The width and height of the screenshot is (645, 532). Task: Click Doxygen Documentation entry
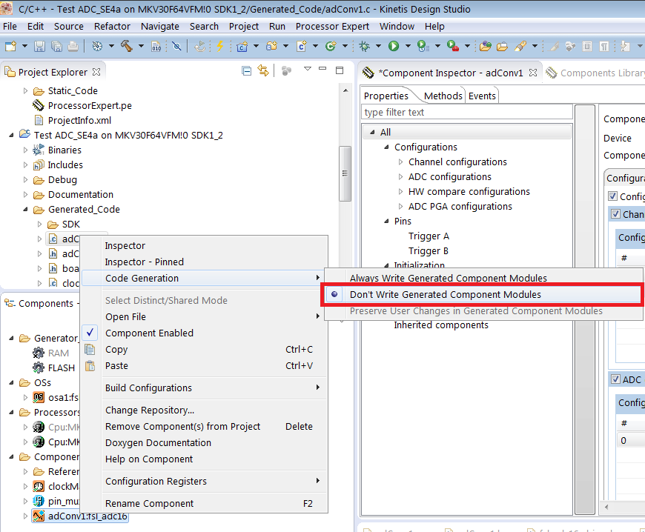pos(158,442)
